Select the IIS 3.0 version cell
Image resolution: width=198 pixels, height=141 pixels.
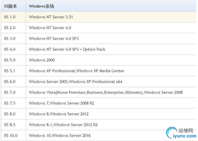click(x=10, y=39)
